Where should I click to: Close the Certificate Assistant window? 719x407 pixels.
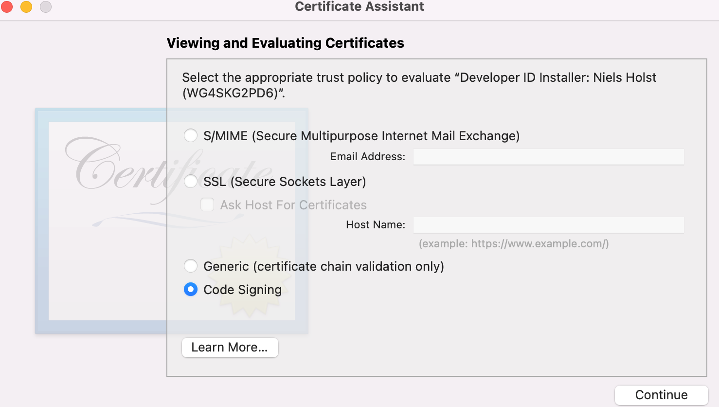click(x=7, y=7)
